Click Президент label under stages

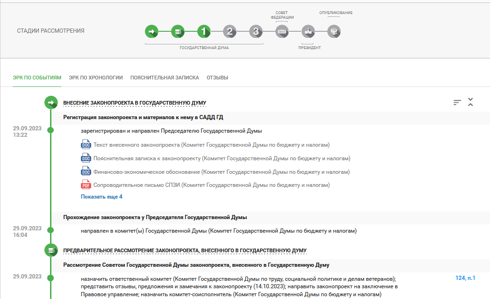click(x=310, y=48)
